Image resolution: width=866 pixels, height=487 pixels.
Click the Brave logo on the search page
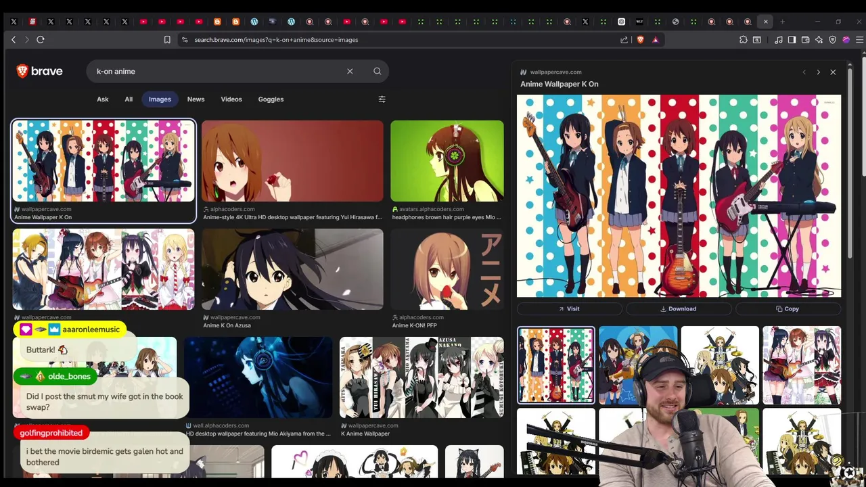click(x=39, y=71)
